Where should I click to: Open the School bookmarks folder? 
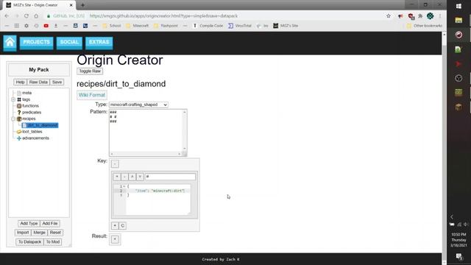112,26
